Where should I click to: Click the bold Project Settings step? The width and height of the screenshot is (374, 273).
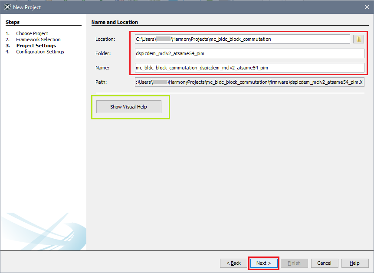tap(36, 46)
